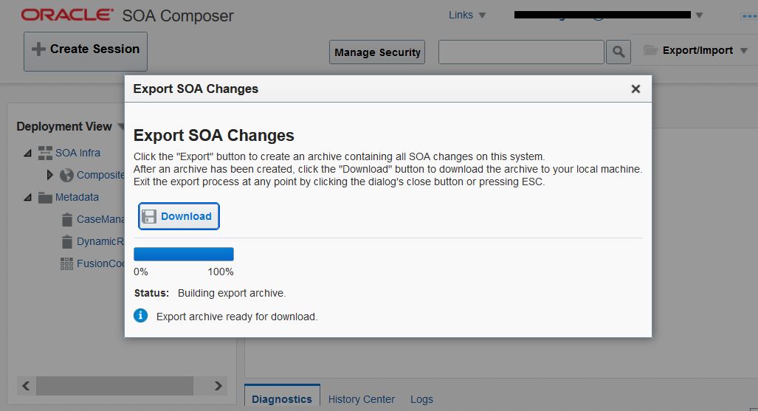This screenshot has height=411, width=758.
Task: Collapse the SOA Infra tree node
Action: coord(27,153)
